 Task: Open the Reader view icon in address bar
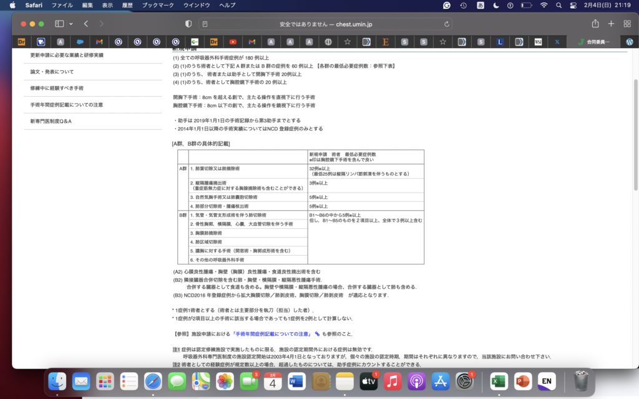pyautogui.click(x=204, y=24)
